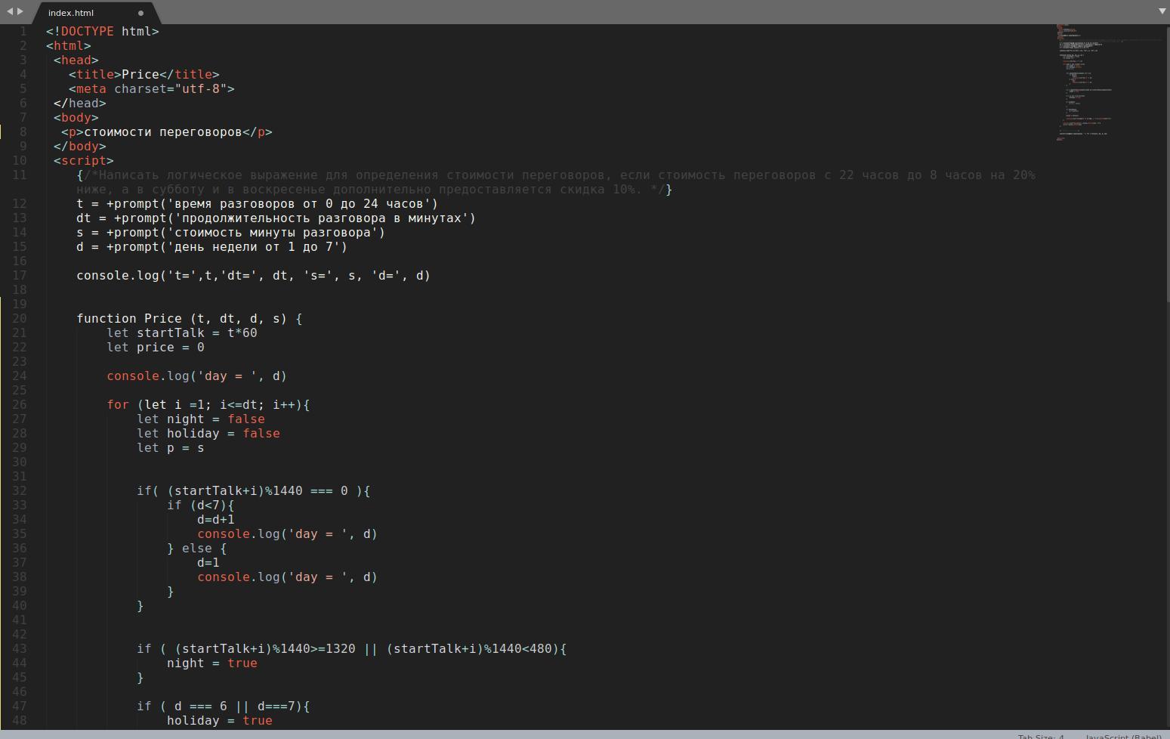Click the paragraph text 'стоимости переговоров'
This screenshot has height=739, width=1170.
[162, 131]
